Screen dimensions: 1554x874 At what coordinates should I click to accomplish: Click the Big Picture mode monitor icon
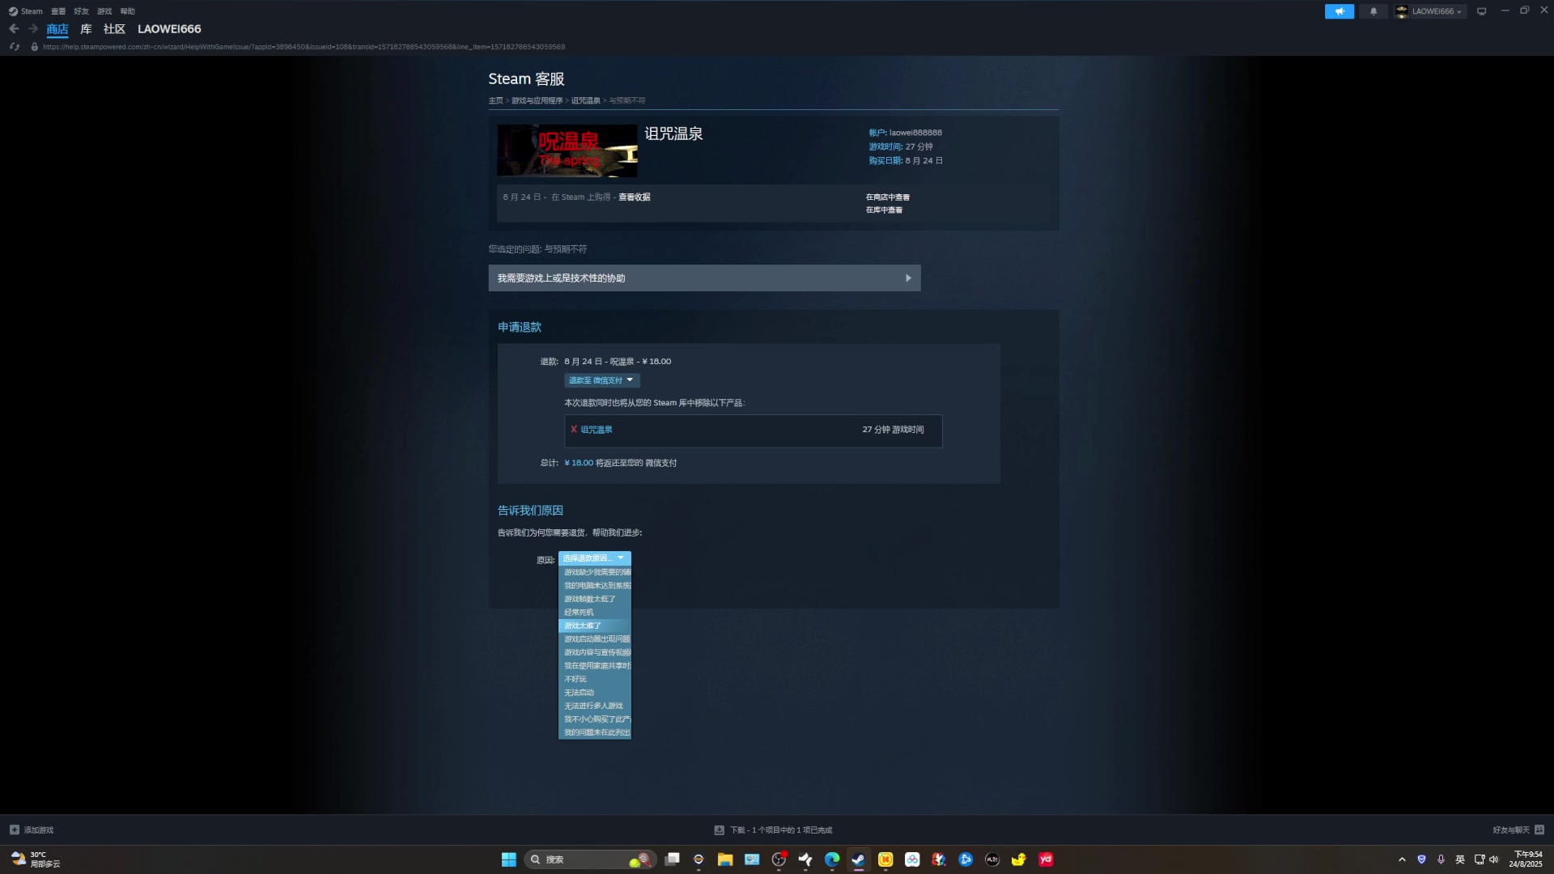click(1482, 11)
